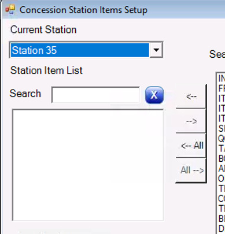This screenshot has width=225, height=234.
Task: Pick the list entry beginning with "O"
Action: 222,179
